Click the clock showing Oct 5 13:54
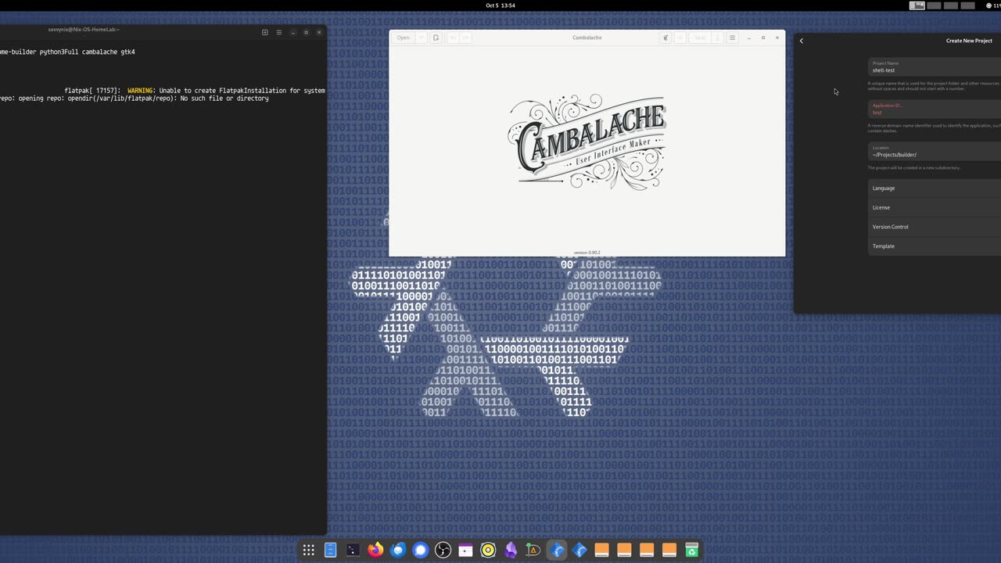 click(500, 5)
